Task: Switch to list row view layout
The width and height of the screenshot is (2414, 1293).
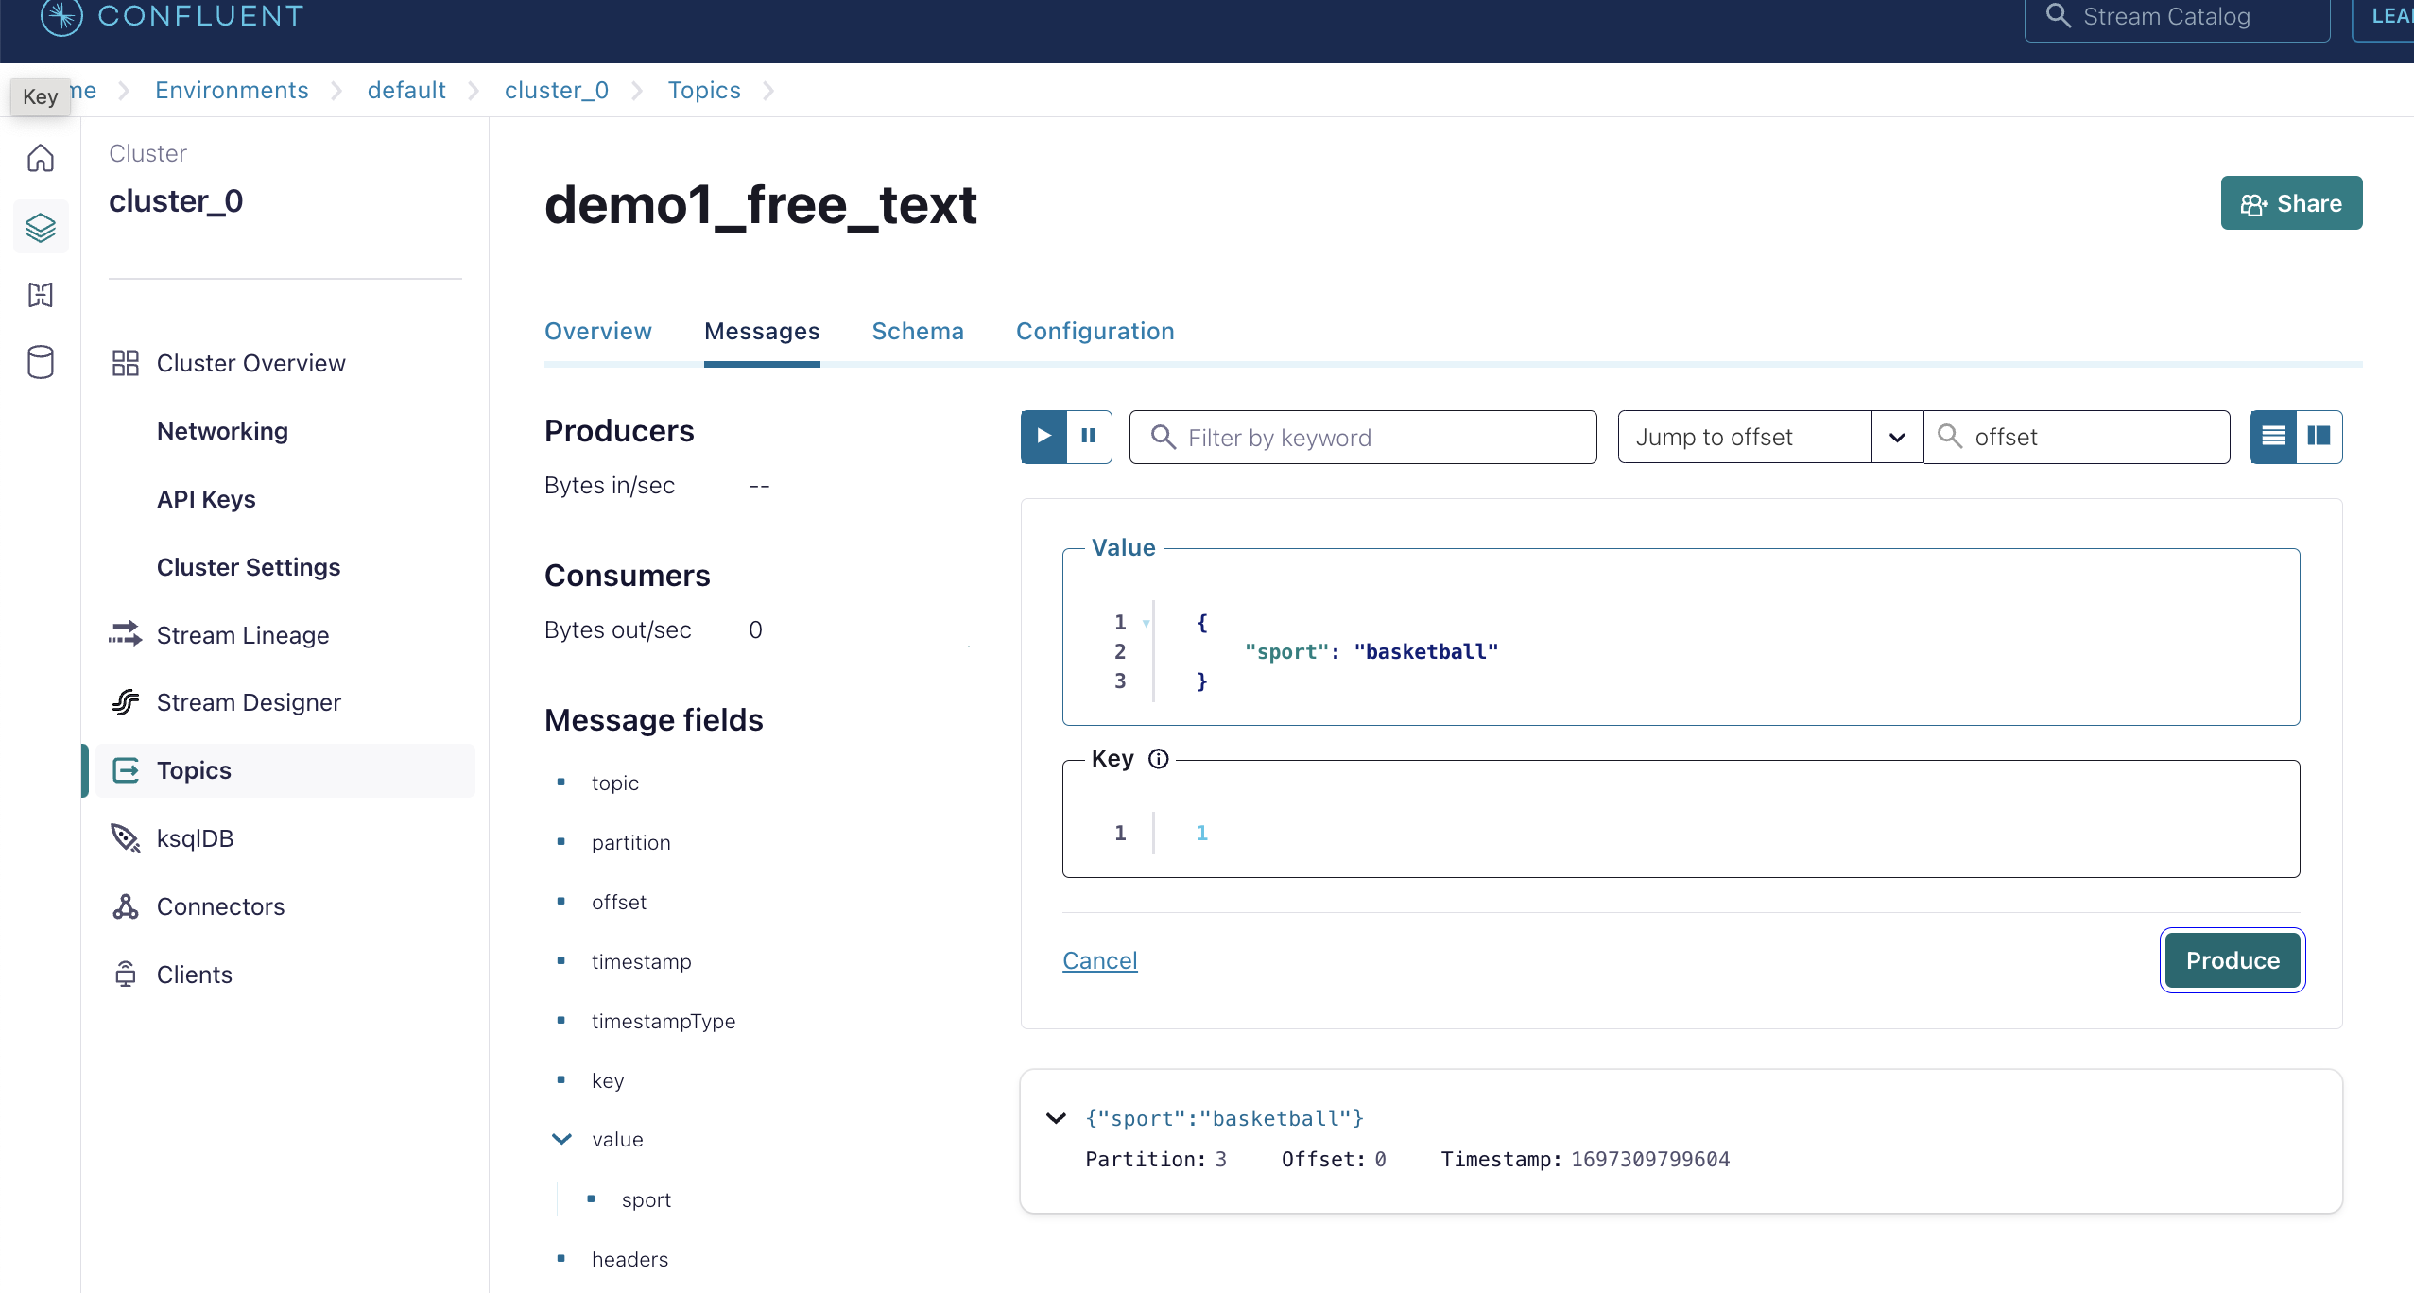Action: pos(2273,437)
